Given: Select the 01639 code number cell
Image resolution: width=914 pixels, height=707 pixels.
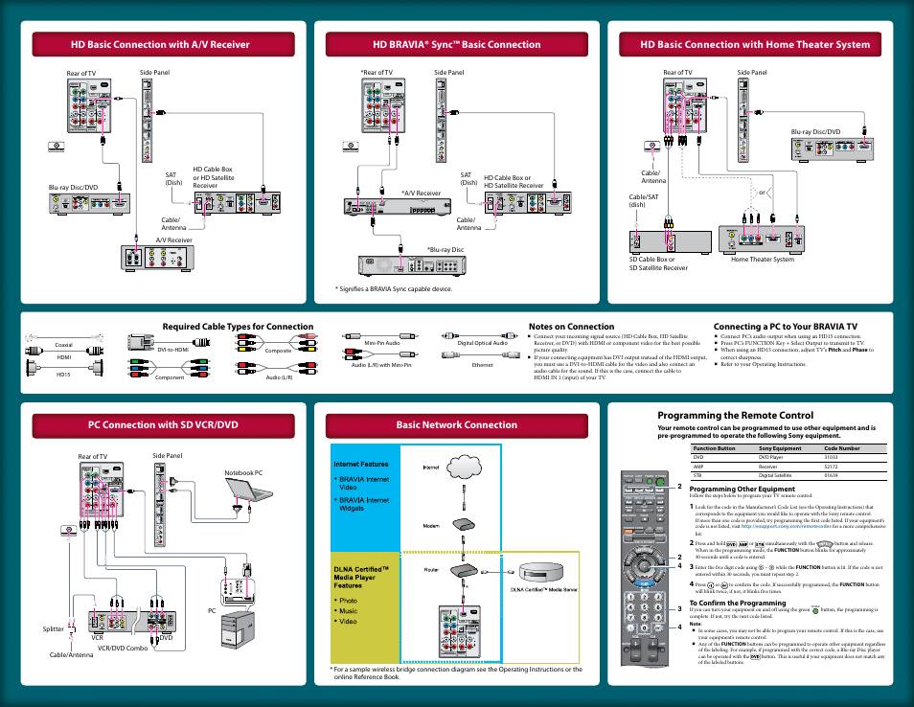Looking at the screenshot, I should (x=831, y=475).
